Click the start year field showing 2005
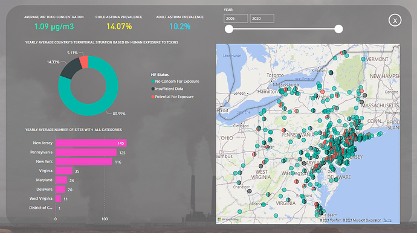 coord(236,18)
